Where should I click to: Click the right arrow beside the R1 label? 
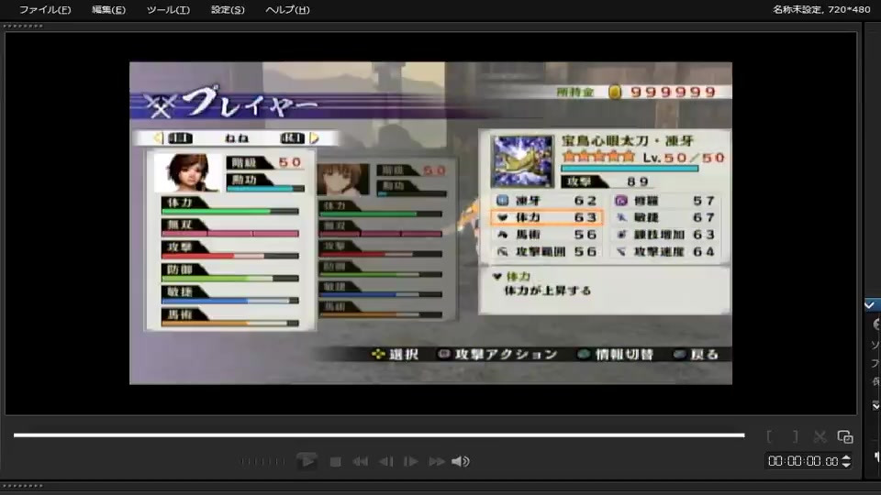315,138
